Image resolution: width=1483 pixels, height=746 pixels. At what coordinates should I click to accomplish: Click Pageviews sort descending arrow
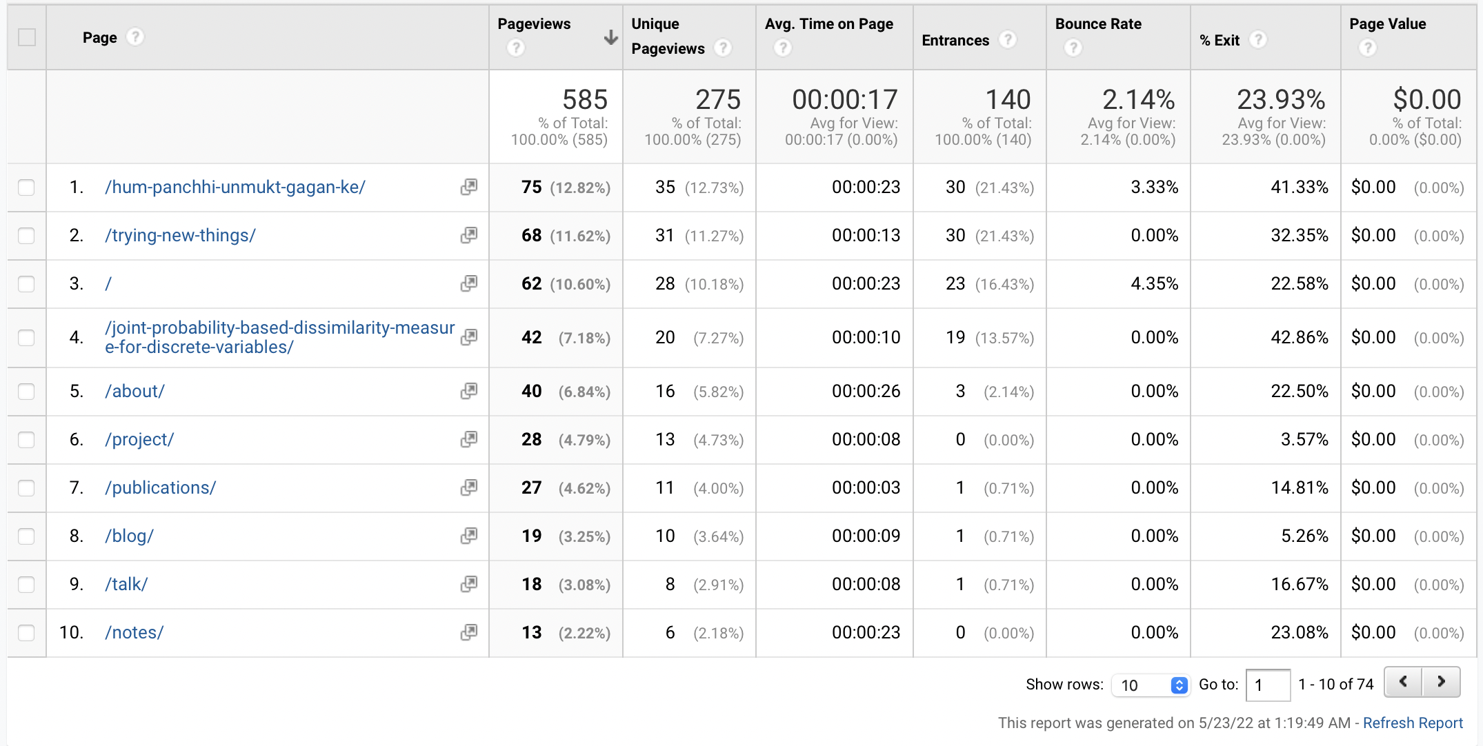pyautogui.click(x=610, y=37)
